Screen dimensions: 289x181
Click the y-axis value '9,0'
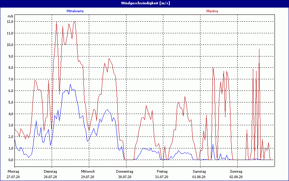[11, 56]
